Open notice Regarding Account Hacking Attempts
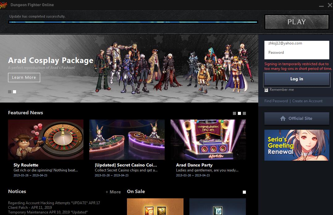333x215 pixels. coord(54,203)
